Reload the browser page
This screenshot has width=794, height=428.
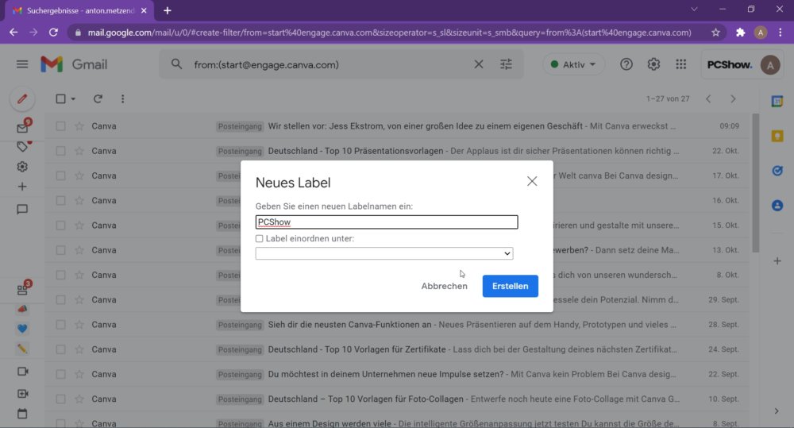pos(53,33)
